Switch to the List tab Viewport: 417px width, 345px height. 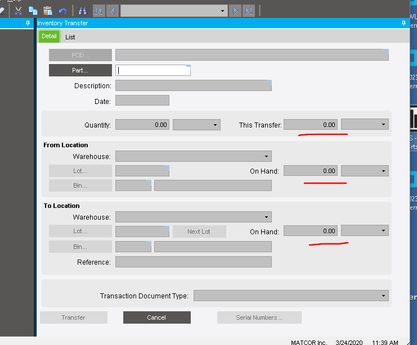click(x=70, y=37)
